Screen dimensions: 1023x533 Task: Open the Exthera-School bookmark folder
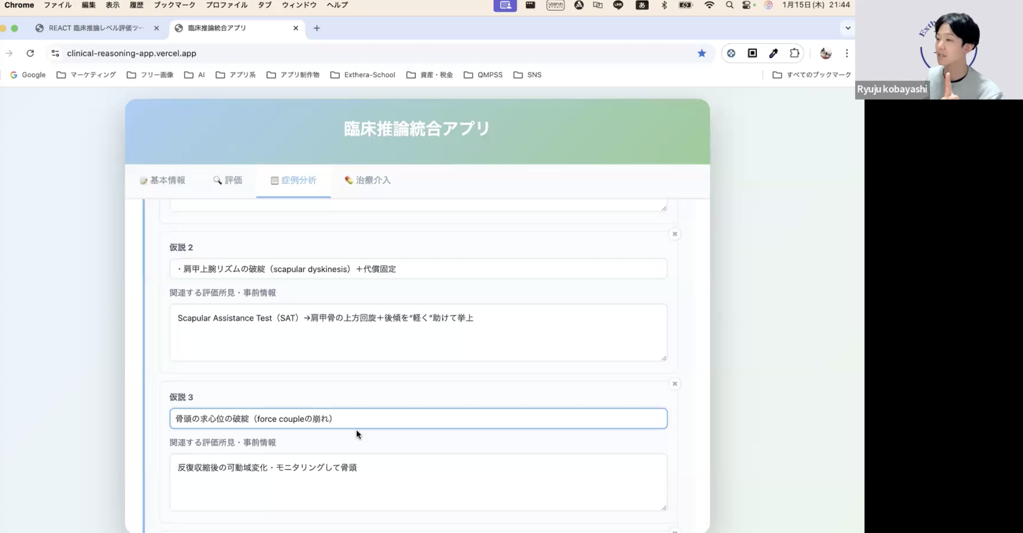(362, 75)
